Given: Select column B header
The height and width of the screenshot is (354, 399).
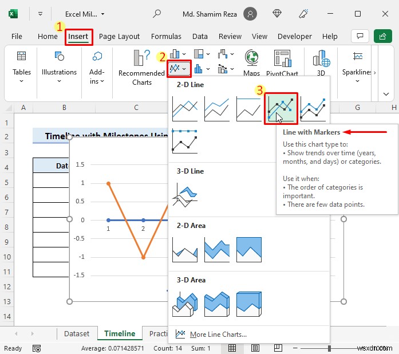Looking at the screenshot, I should click(64, 108).
